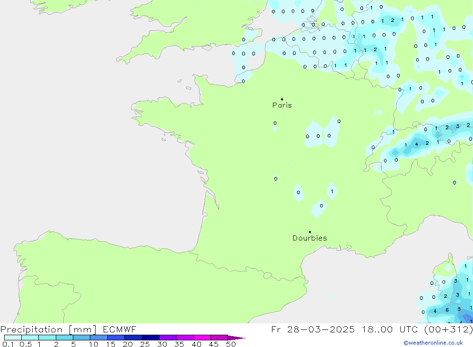Select the Dourbies location dot marker

tap(310, 232)
